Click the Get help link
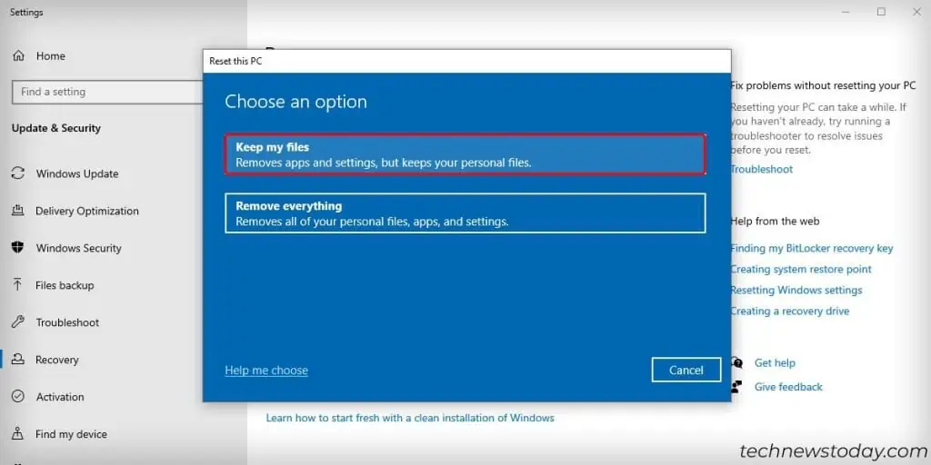This screenshot has width=931, height=465. [775, 362]
